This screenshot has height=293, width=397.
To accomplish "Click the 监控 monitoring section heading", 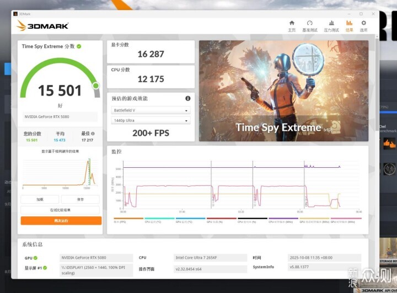I will pos(116,152).
